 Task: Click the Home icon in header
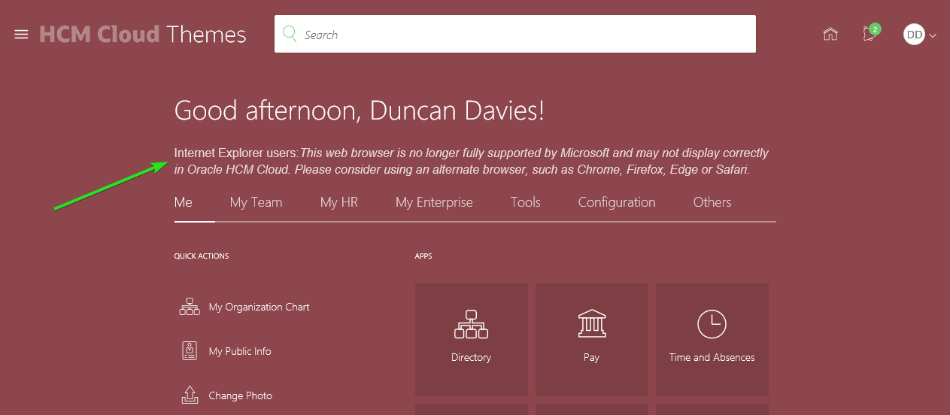[x=830, y=35]
